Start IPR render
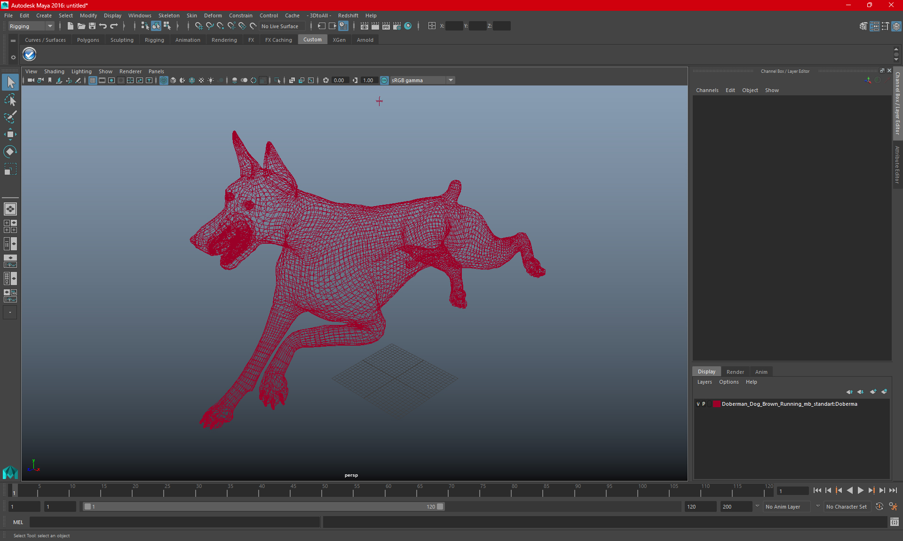This screenshot has width=903, height=541. point(386,26)
